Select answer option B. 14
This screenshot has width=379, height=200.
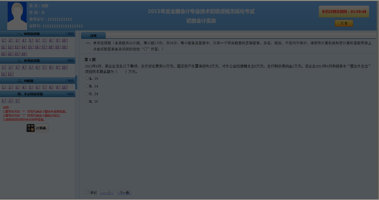[87, 86]
